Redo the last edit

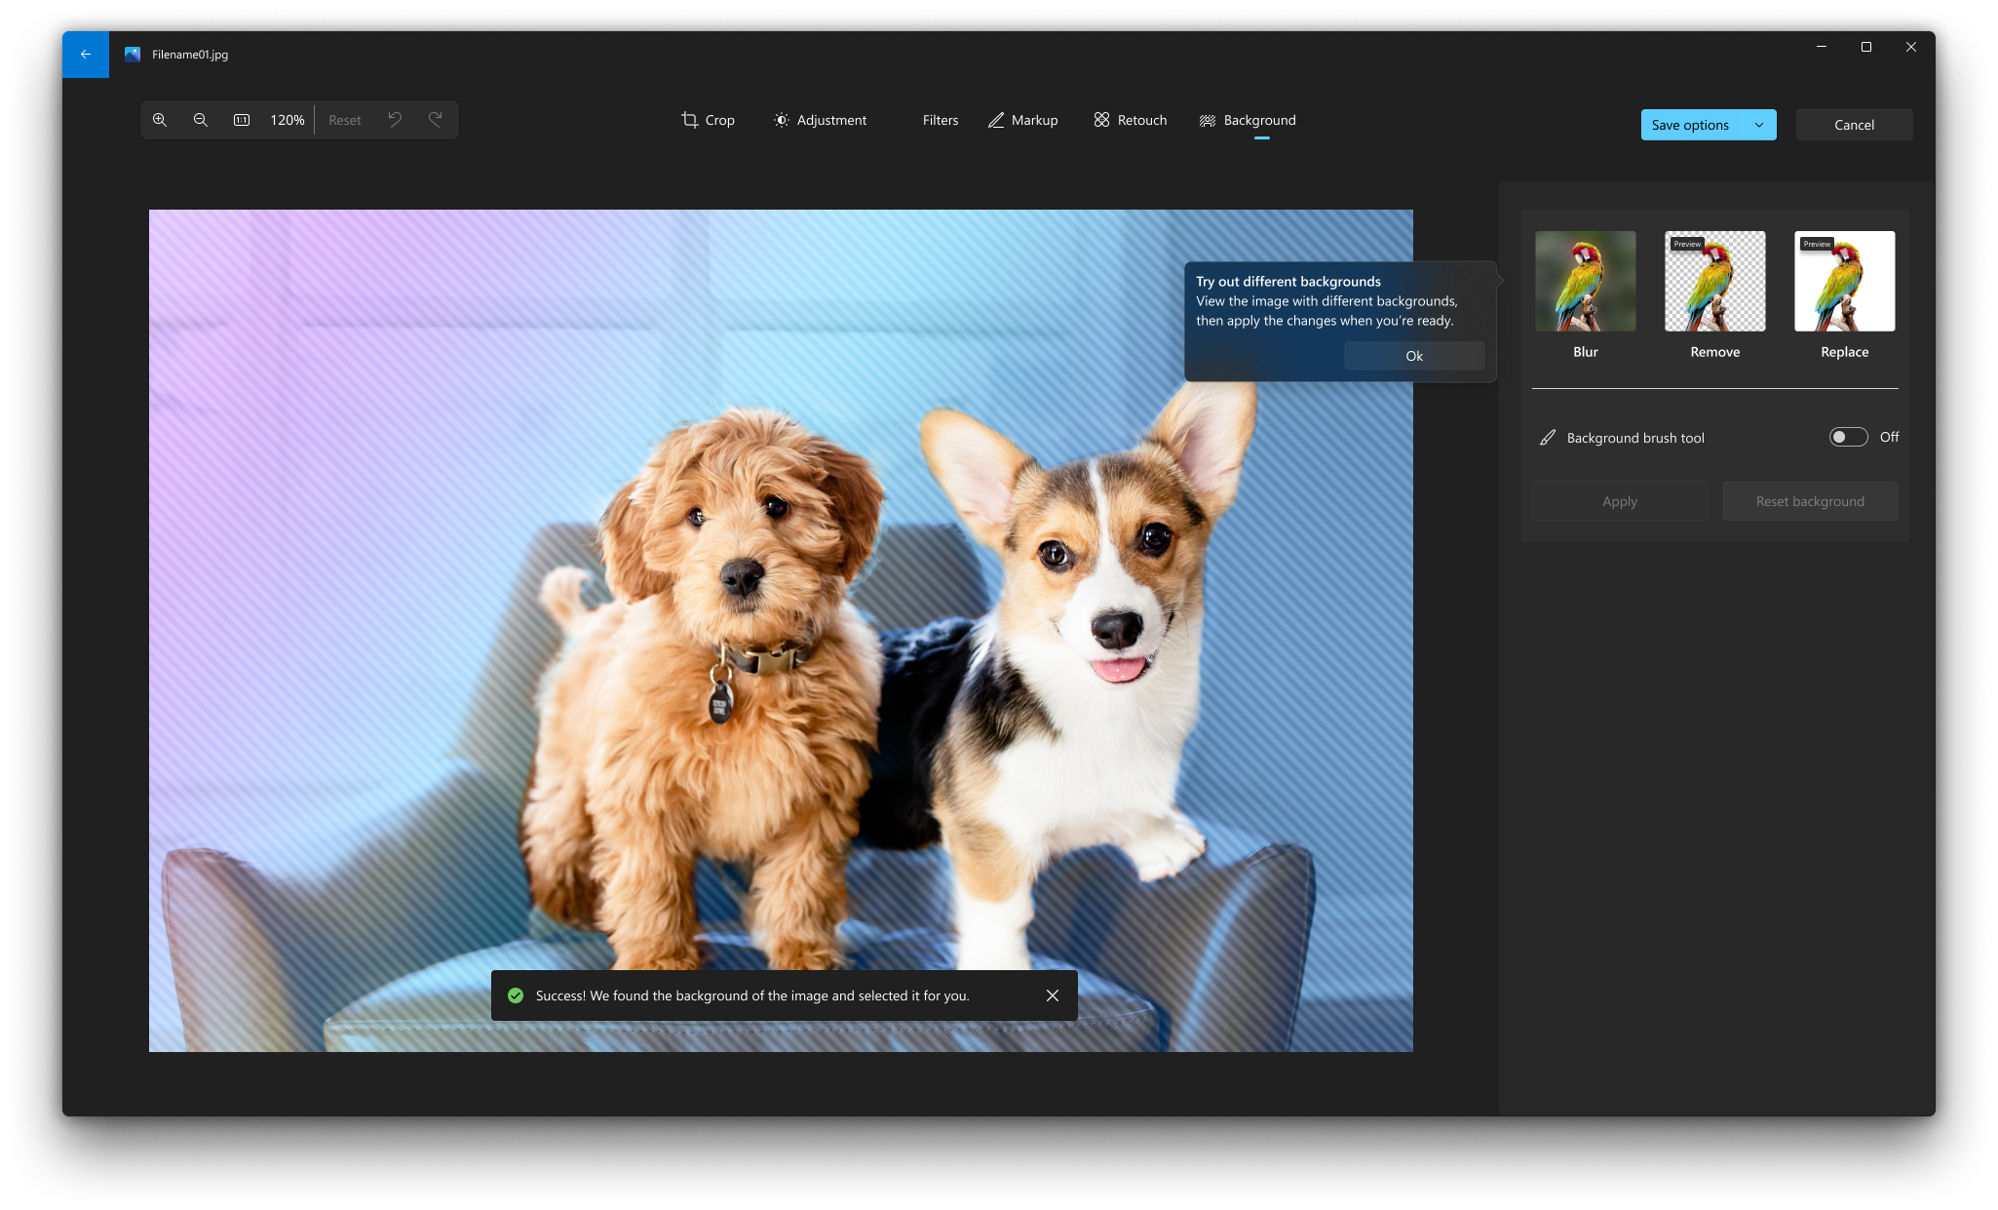coord(436,119)
